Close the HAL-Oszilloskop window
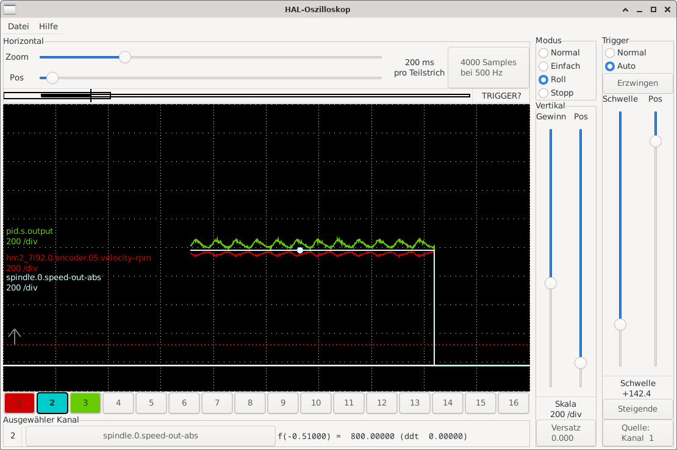The height and width of the screenshot is (450, 677). (x=667, y=10)
